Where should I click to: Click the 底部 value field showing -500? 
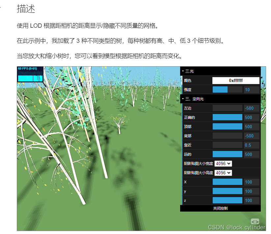[x=251, y=135]
